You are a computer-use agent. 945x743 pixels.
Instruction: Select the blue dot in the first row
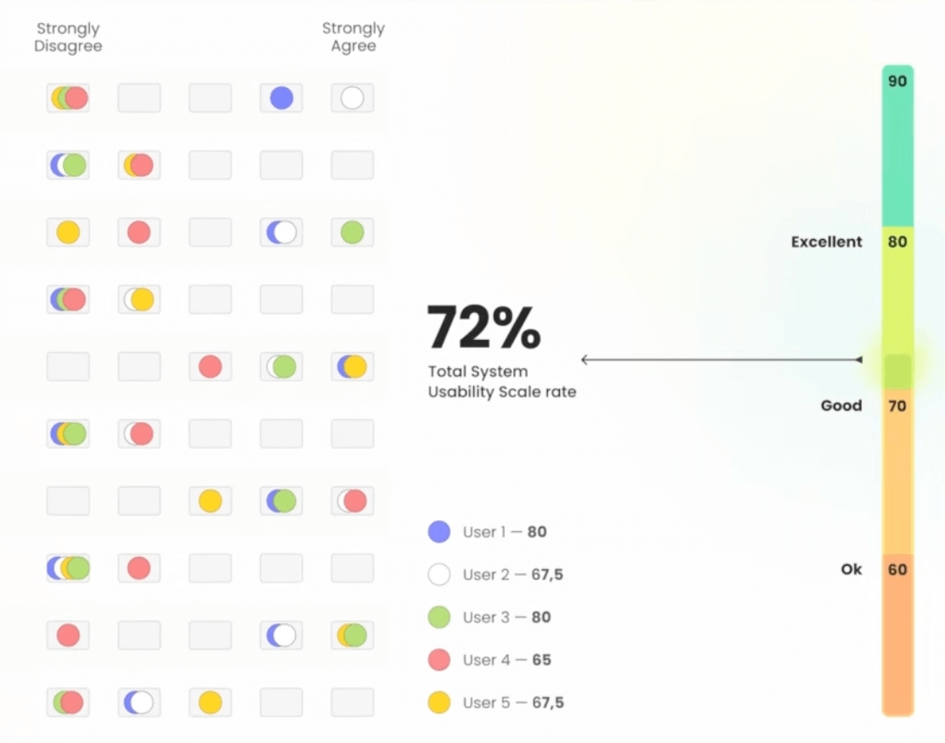(282, 98)
